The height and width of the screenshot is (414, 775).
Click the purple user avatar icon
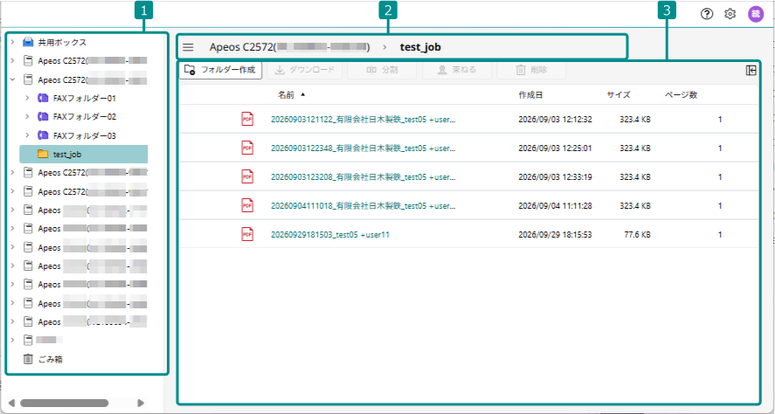point(756,14)
